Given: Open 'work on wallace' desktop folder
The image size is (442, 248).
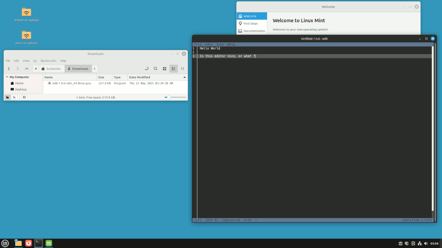Looking at the screenshot, I should point(27,38).
